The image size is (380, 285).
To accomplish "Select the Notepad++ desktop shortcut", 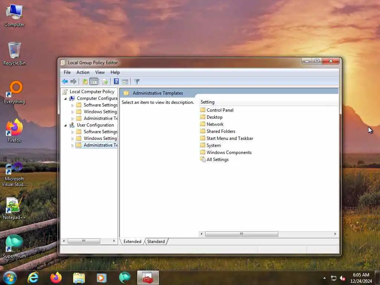I will (x=14, y=209).
